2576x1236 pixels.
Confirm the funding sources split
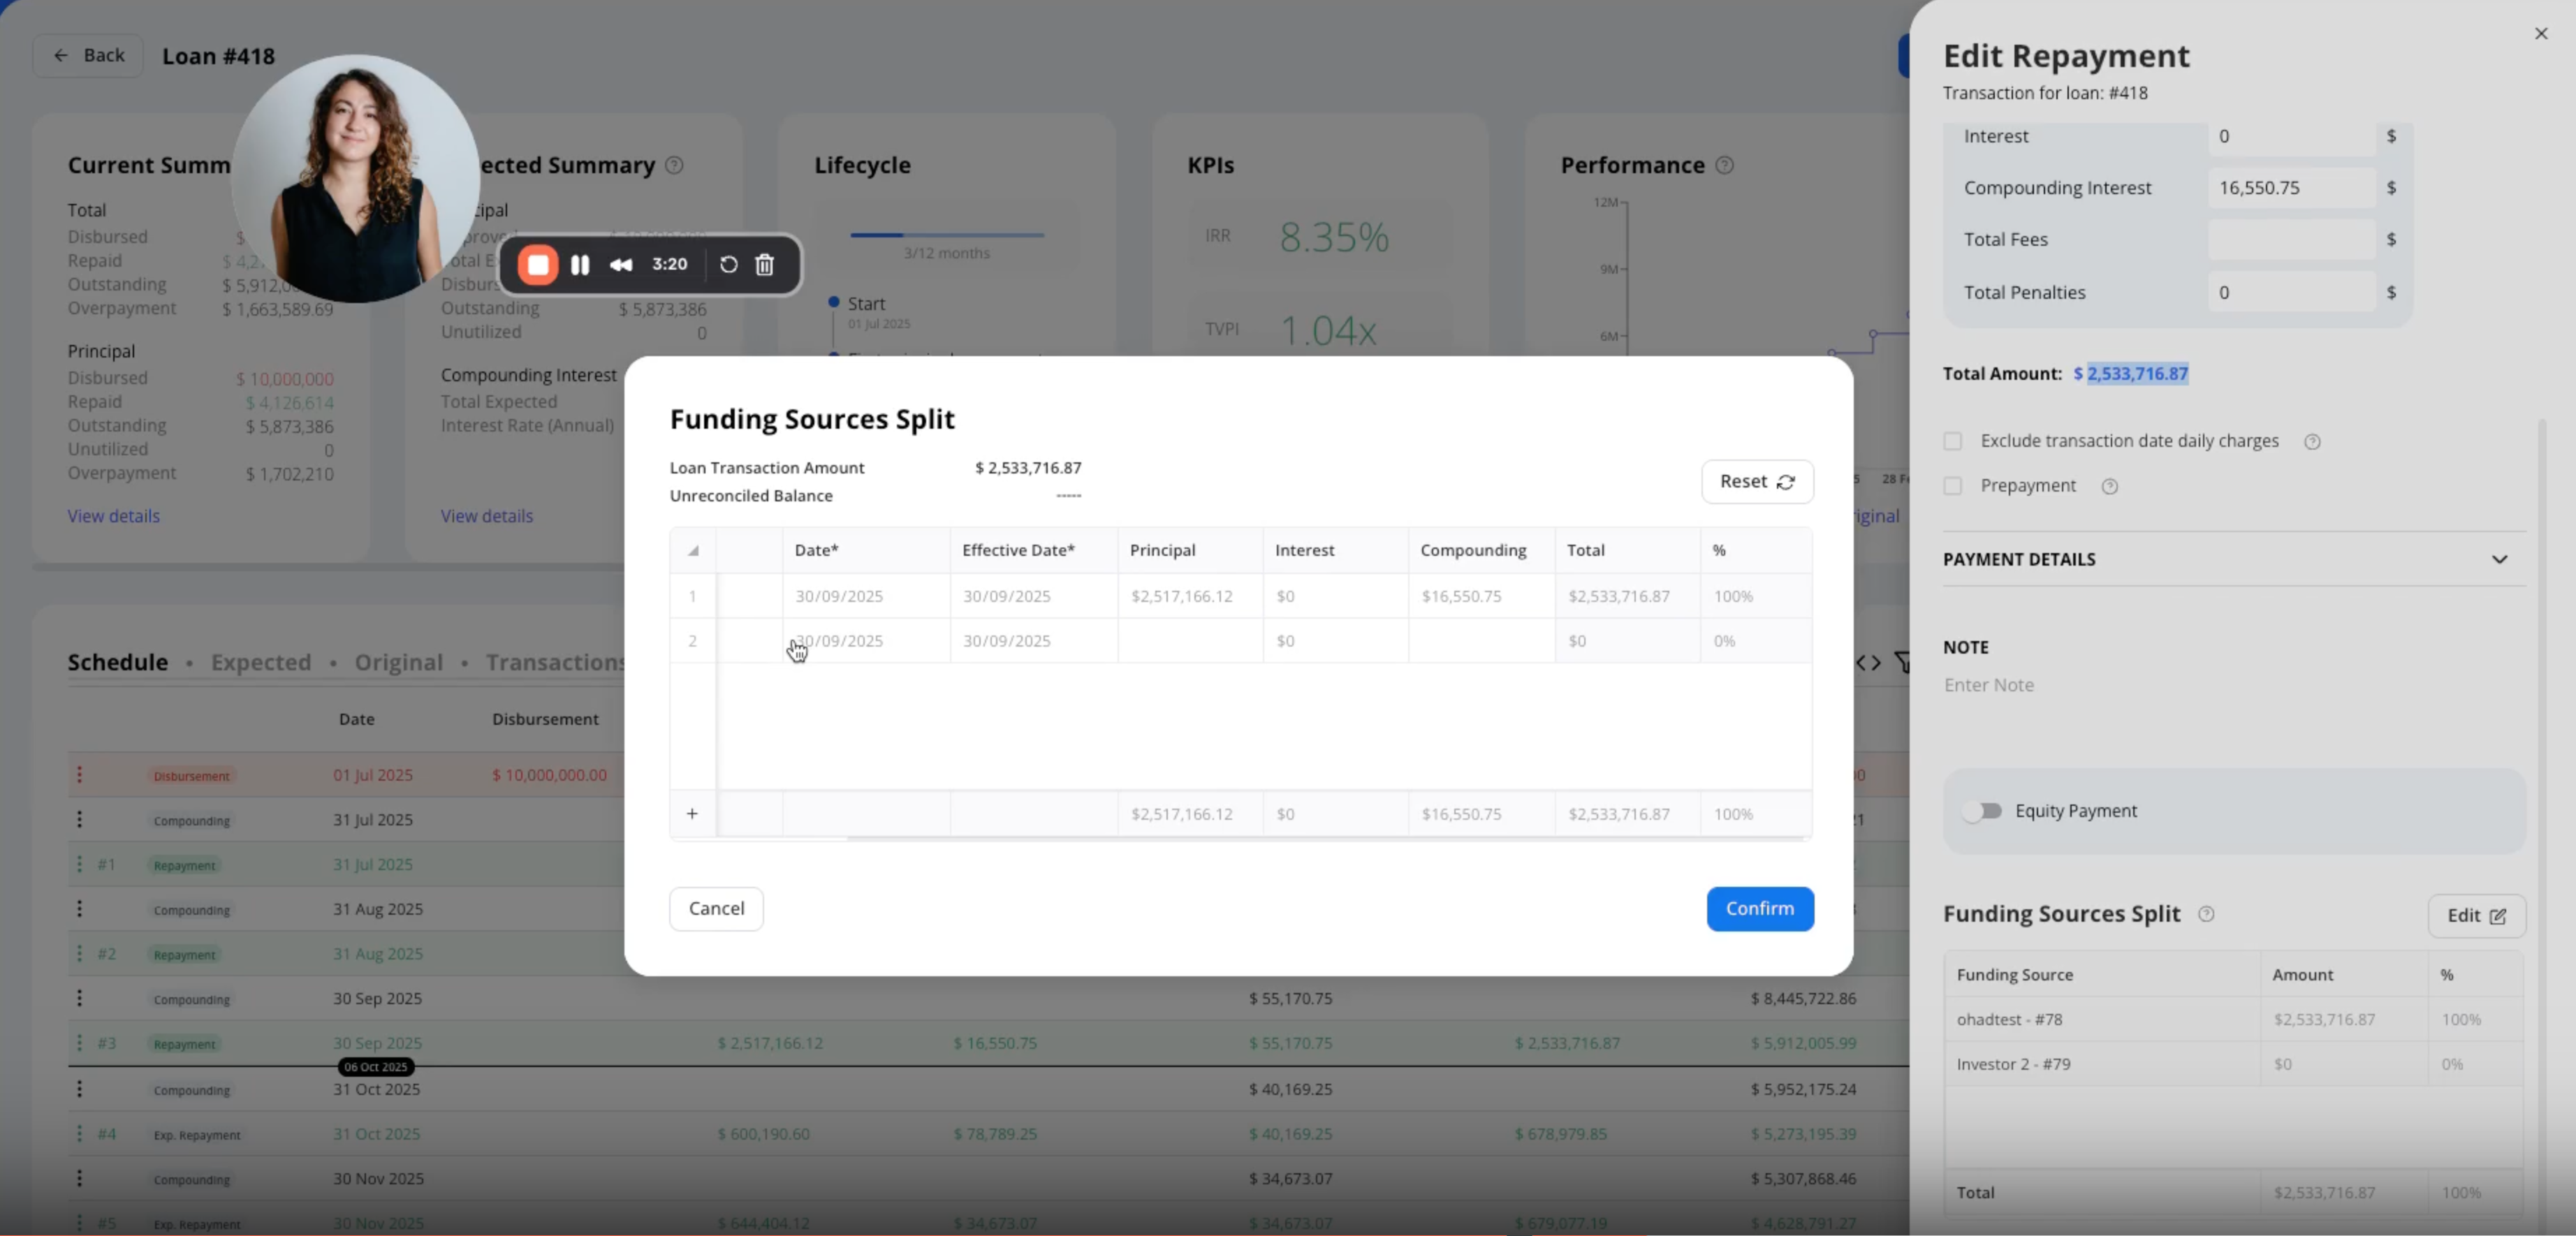1760,909
